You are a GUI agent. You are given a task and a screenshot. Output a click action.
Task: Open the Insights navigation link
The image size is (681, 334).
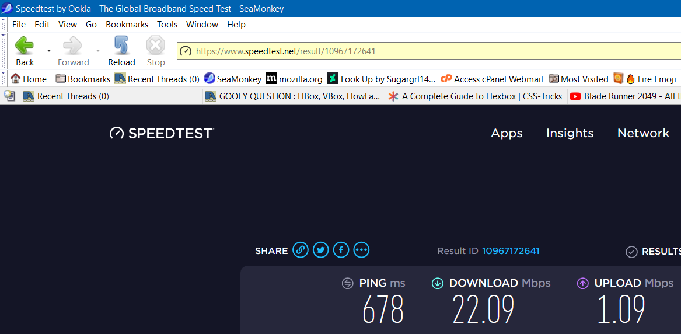570,133
